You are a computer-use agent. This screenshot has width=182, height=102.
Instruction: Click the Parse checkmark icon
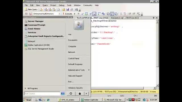coord(82,14)
